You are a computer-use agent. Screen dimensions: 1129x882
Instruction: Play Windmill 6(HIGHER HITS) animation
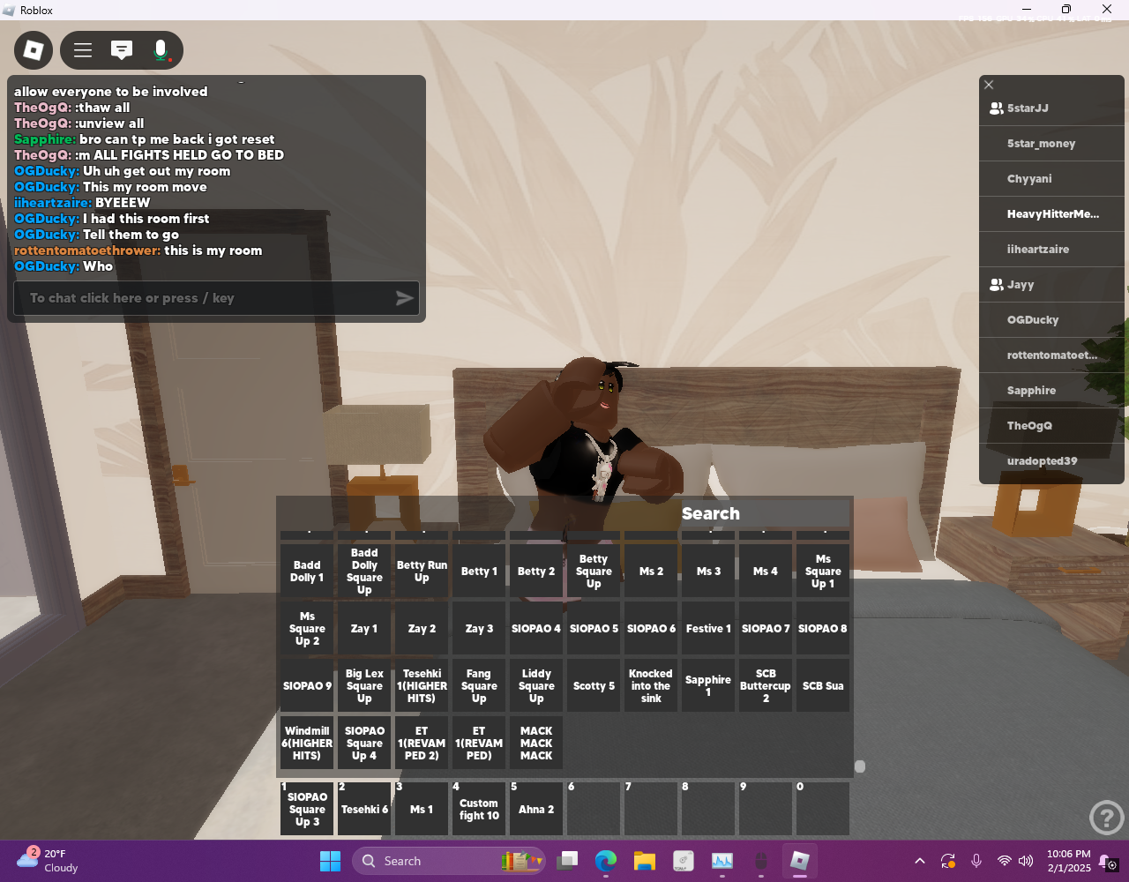coord(307,744)
